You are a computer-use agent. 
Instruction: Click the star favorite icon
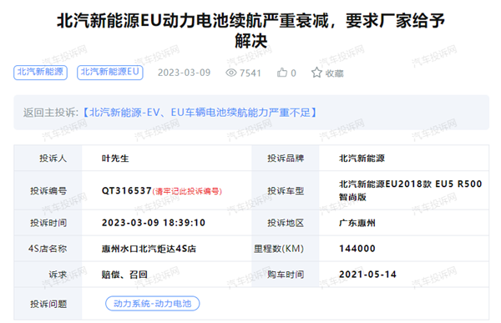click(316, 73)
